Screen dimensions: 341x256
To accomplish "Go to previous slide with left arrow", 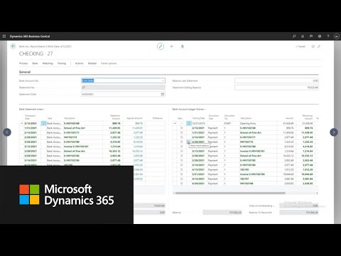I will pyautogui.click(x=7, y=132).
